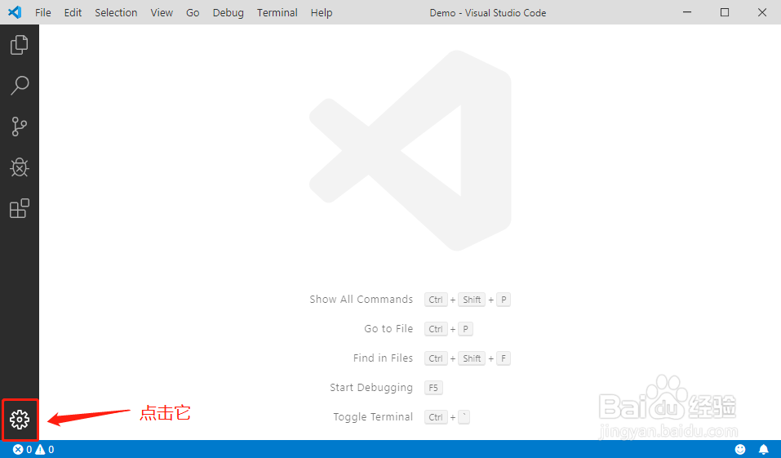Click the VS Code logo in title bar

tap(15, 12)
